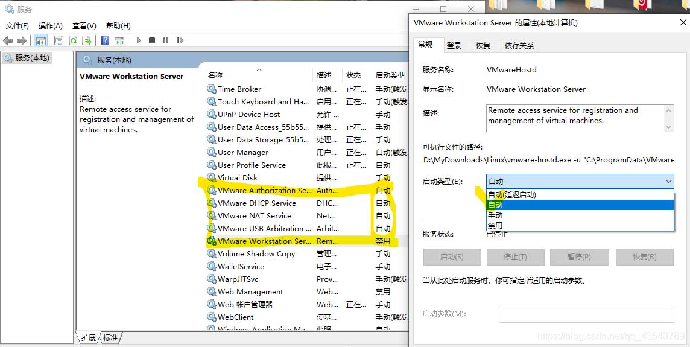The image size is (690, 347).
Task: Click the Forward arrow in Services toolbar
Action: [x=22, y=40]
